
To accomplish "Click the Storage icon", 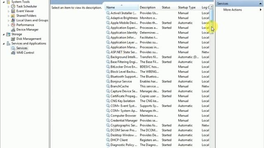I will [x=8, y=34].
